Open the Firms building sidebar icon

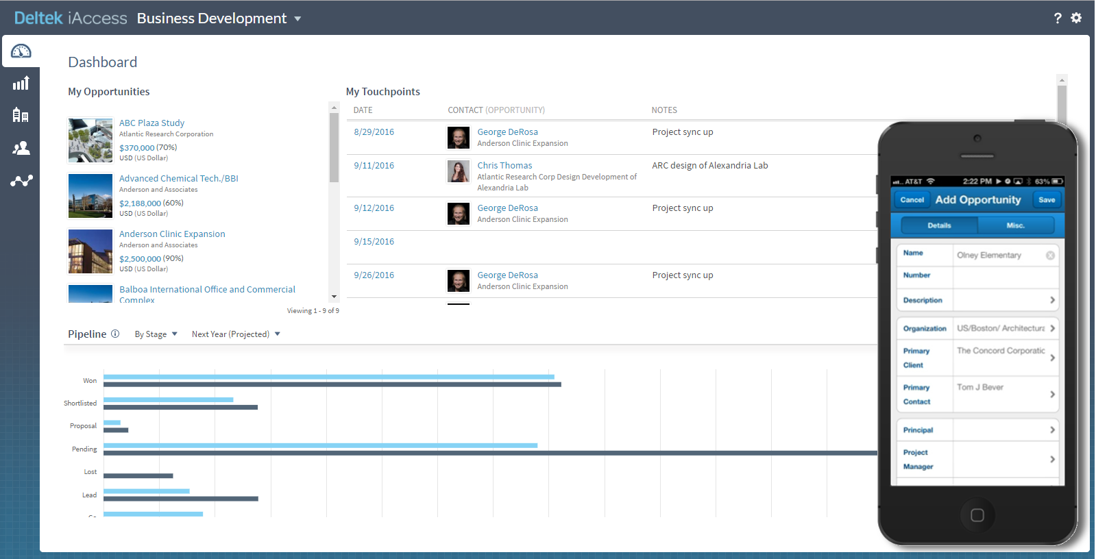[x=21, y=115]
